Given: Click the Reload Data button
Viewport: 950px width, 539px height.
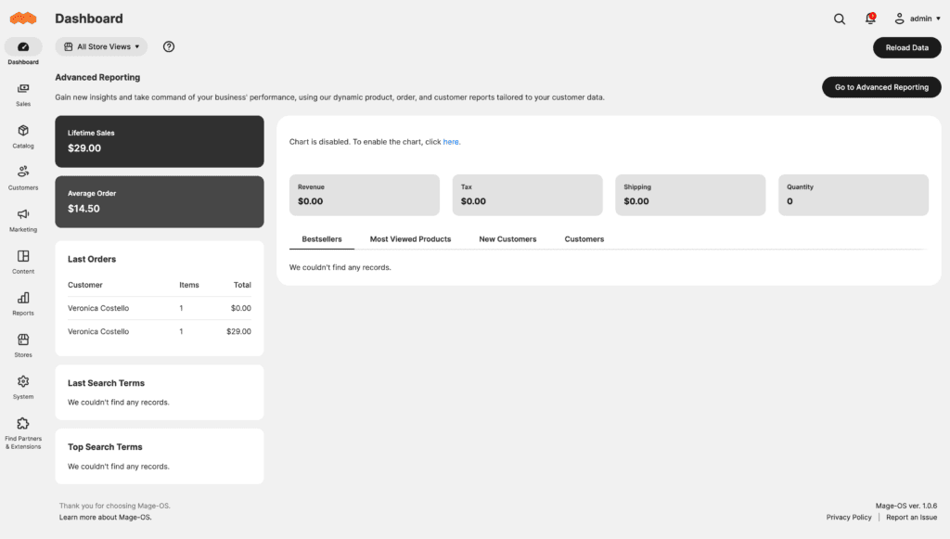Looking at the screenshot, I should [906, 47].
